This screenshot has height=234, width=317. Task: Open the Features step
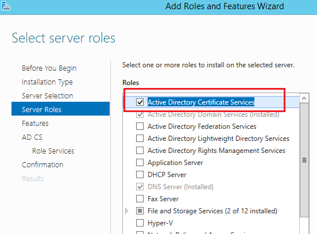(35, 123)
